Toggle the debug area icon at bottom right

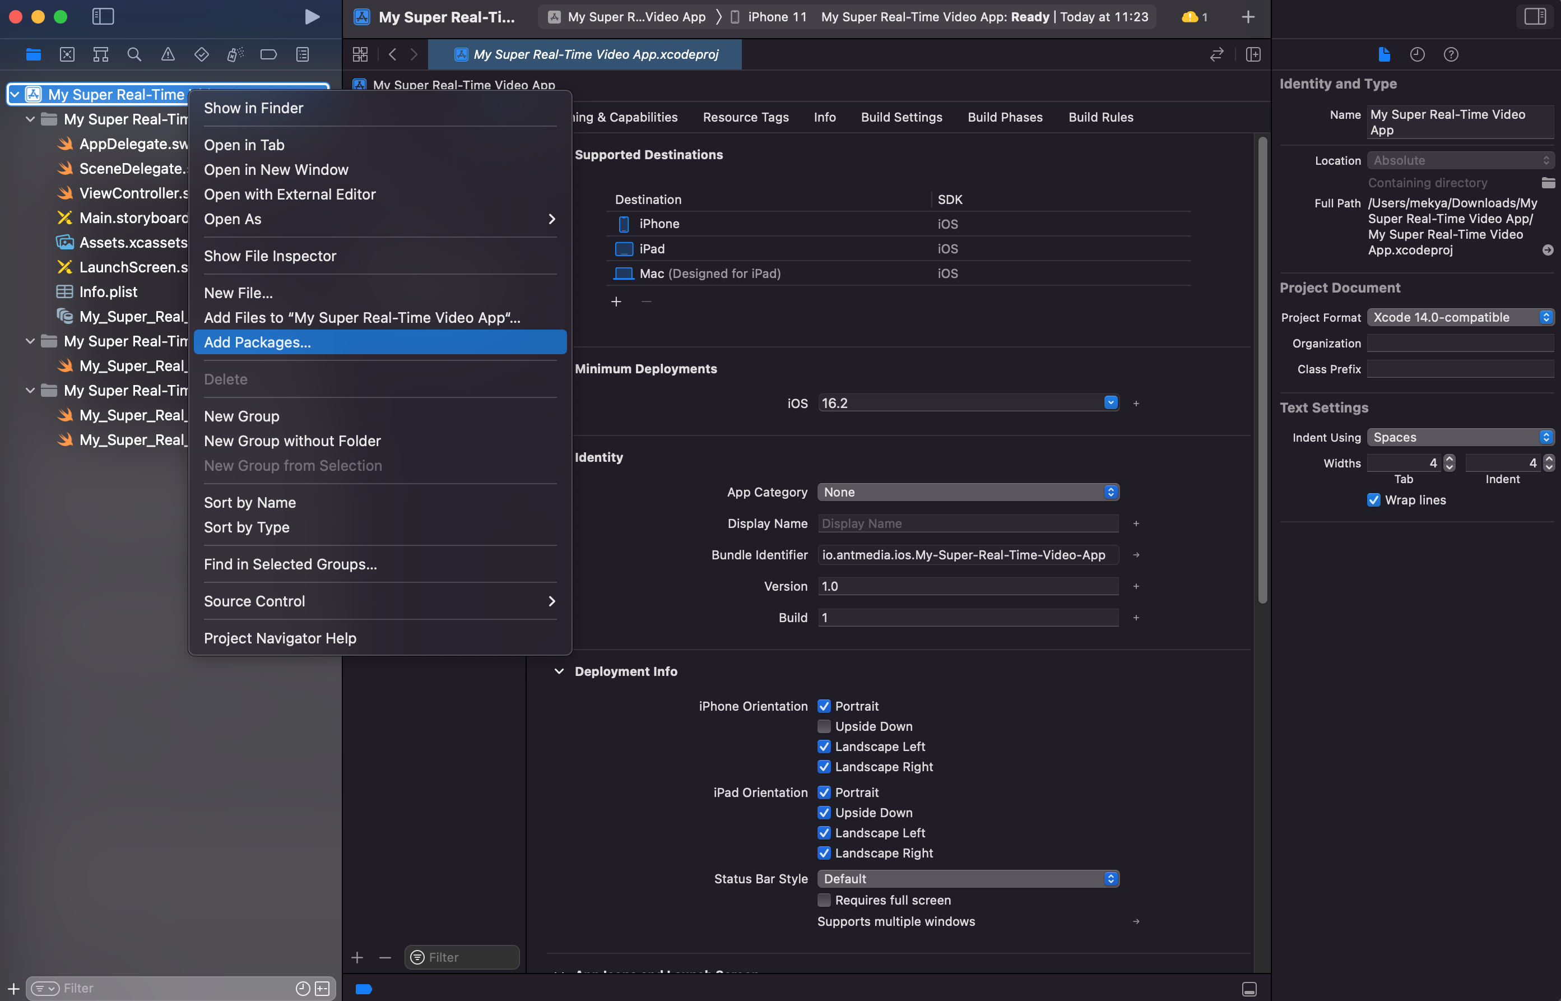click(x=1248, y=989)
